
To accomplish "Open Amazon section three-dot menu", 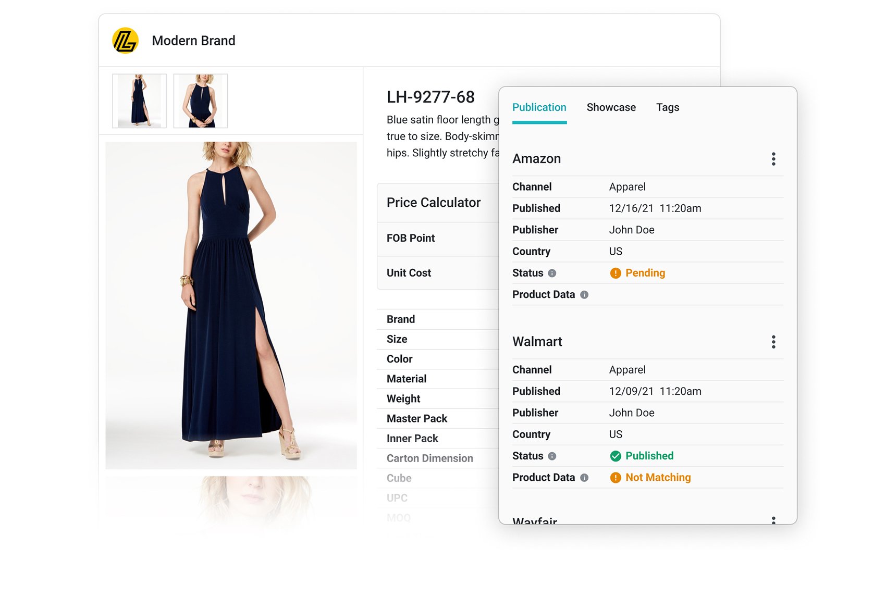I will click(773, 159).
